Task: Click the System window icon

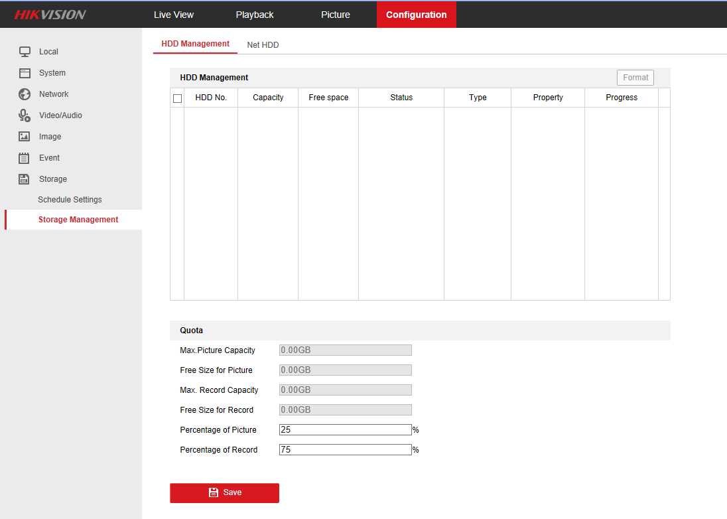Action: (x=25, y=73)
